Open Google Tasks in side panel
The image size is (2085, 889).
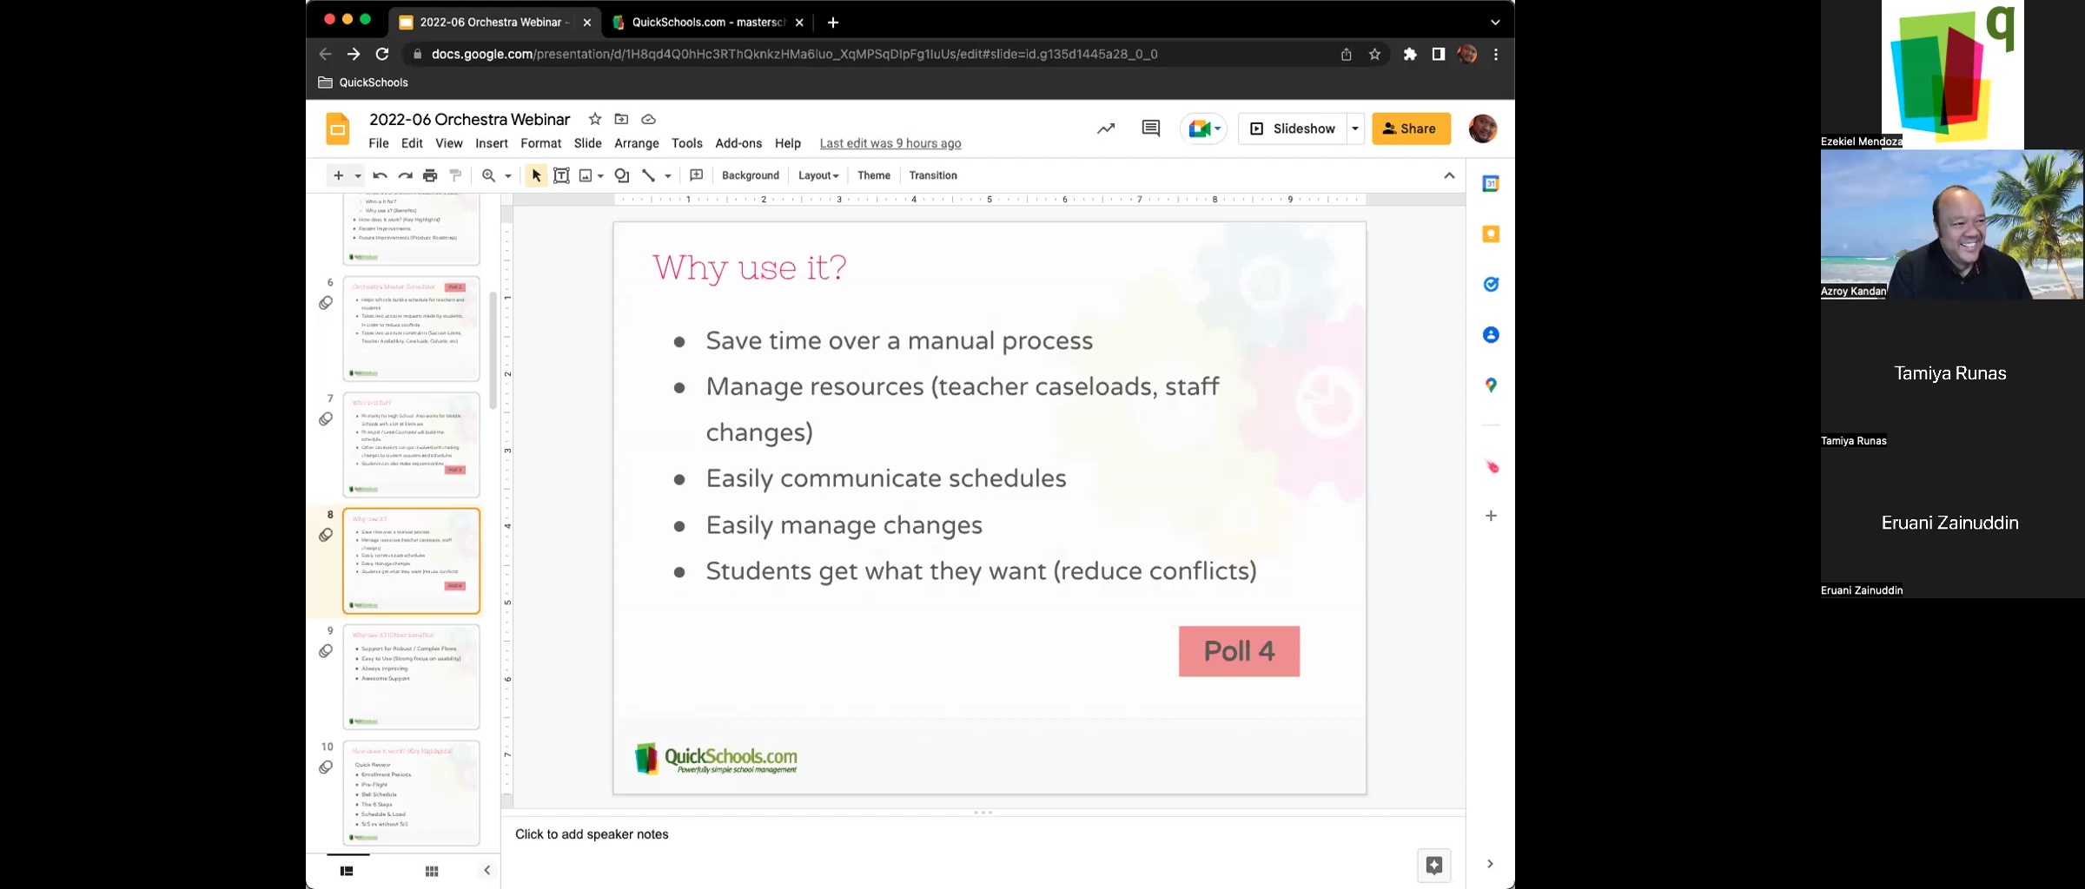tap(1491, 285)
